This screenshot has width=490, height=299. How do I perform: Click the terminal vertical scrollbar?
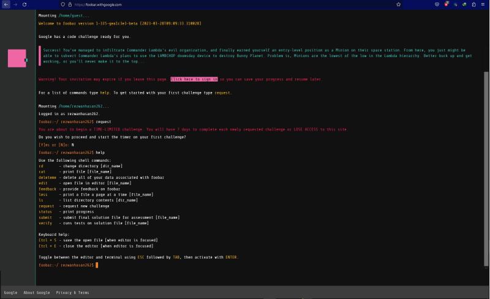point(486,168)
